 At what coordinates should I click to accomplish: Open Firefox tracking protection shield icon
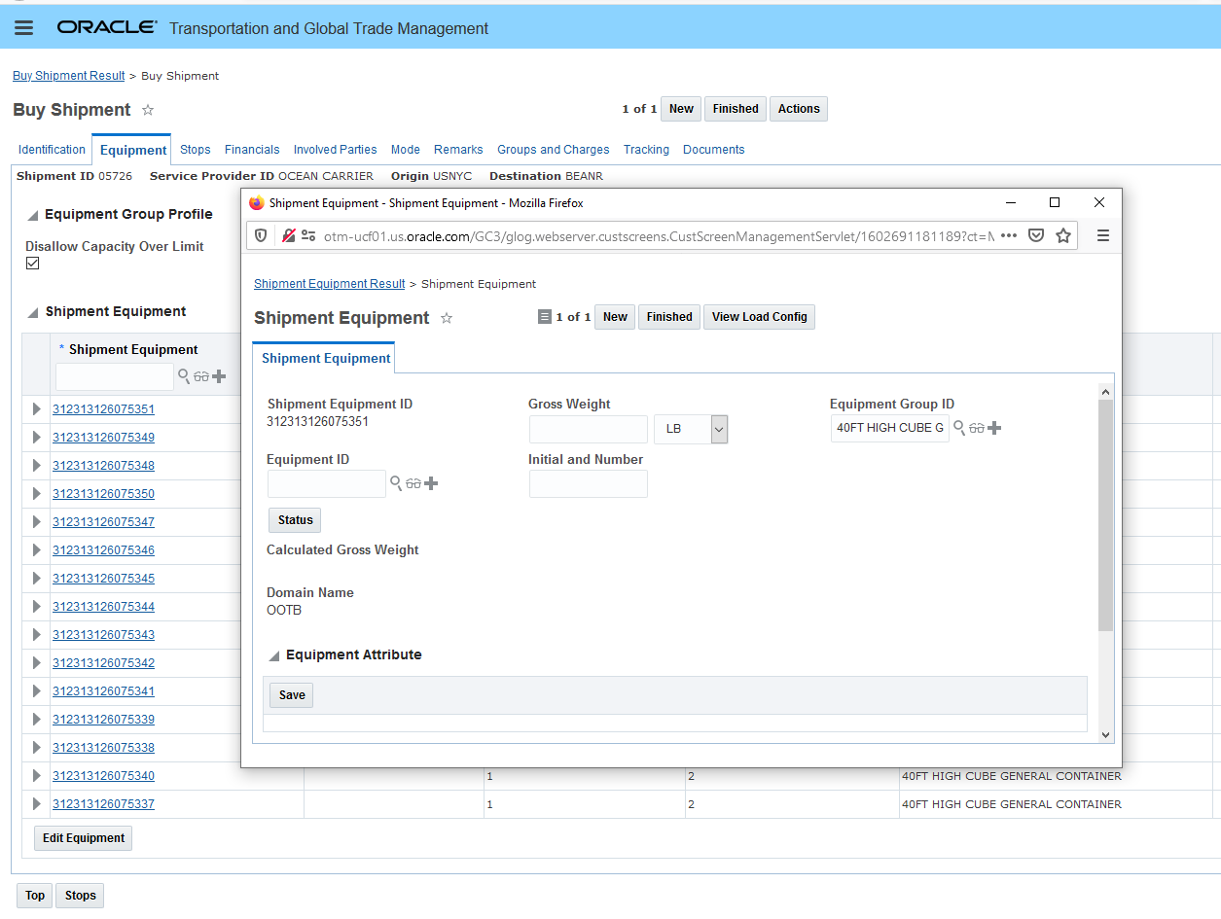261,235
